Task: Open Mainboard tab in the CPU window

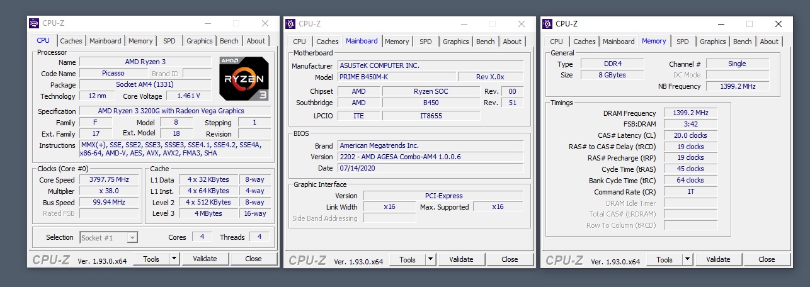Action: pos(105,41)
